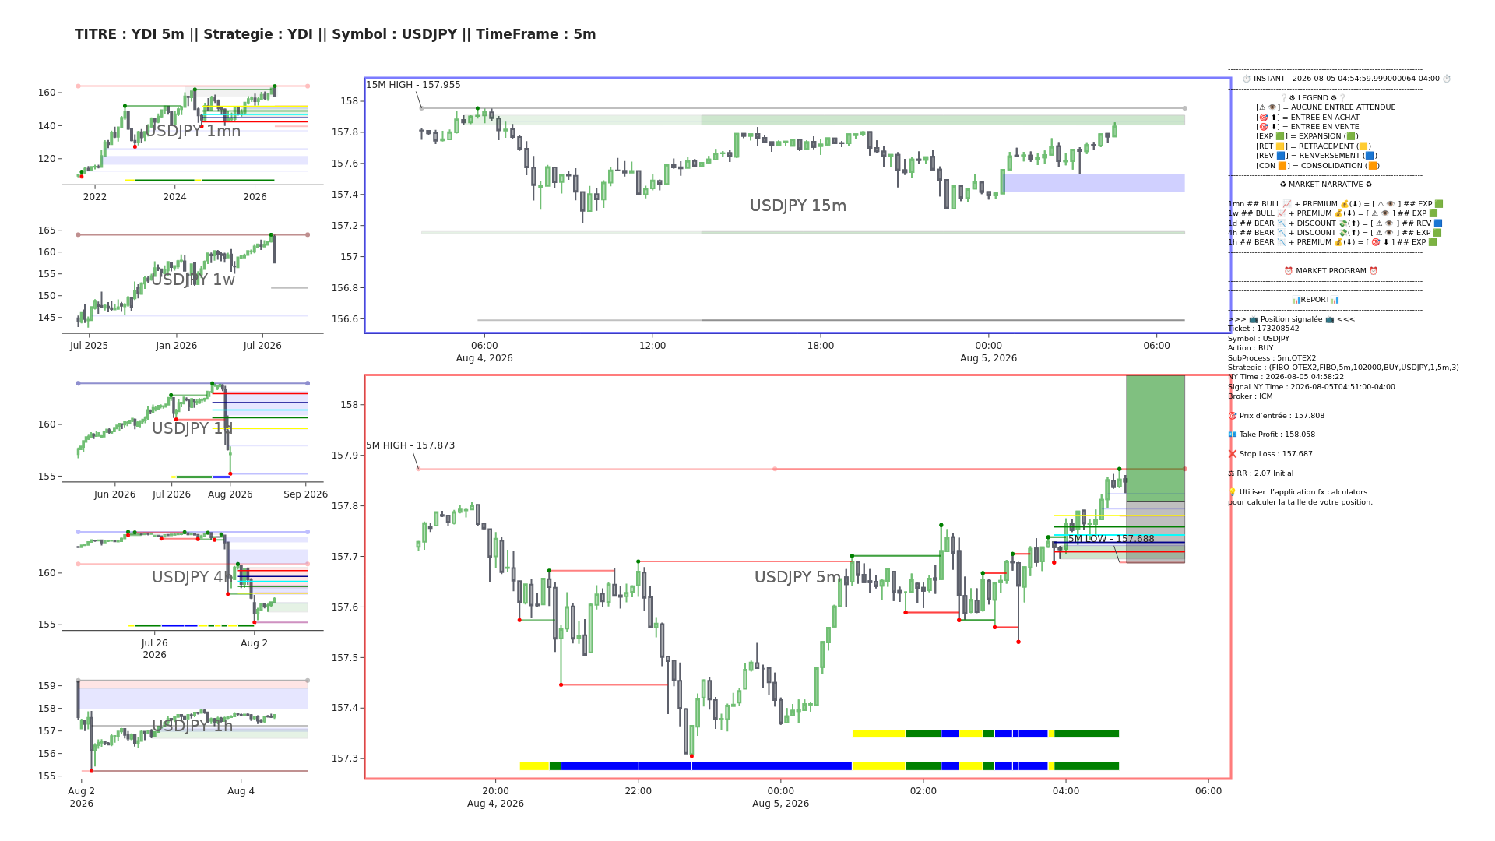Click the 'Strategie : (FIBO-OTEX2...' line

[x=1343, y=368]
